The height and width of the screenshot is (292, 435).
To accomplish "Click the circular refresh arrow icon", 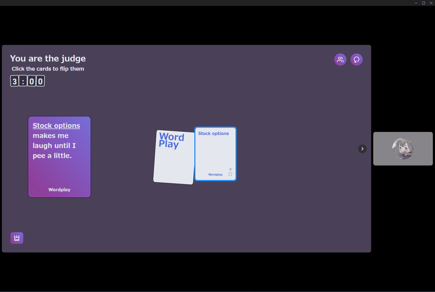I will point(356,60).
